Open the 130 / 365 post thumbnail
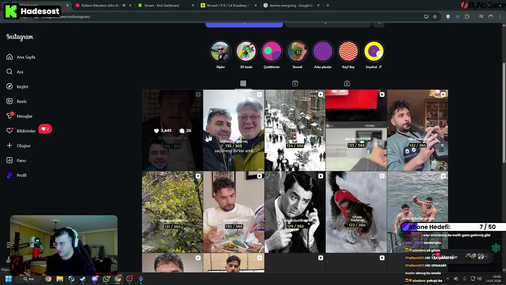 pos(234,212)
